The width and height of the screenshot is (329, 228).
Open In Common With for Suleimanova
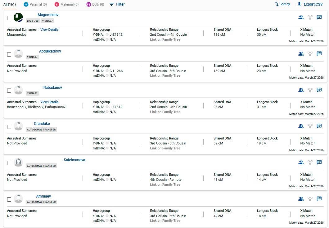point(301,162)
